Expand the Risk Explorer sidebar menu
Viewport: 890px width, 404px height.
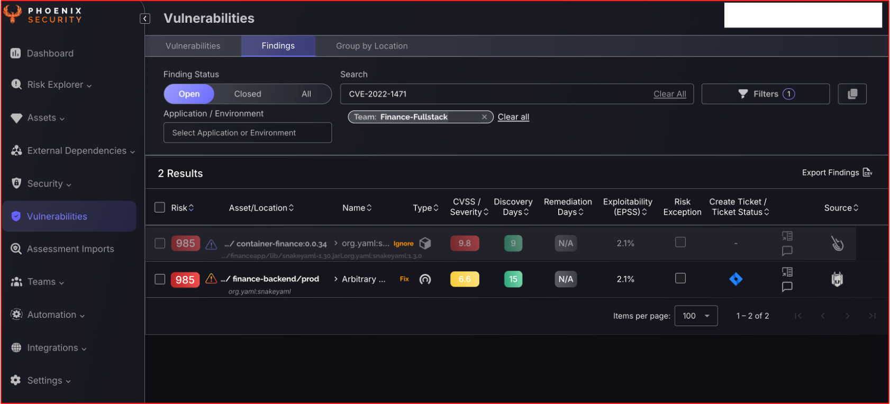(x=51, y=85)
